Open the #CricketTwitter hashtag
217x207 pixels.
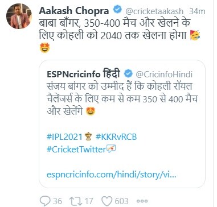pos(76,150)
